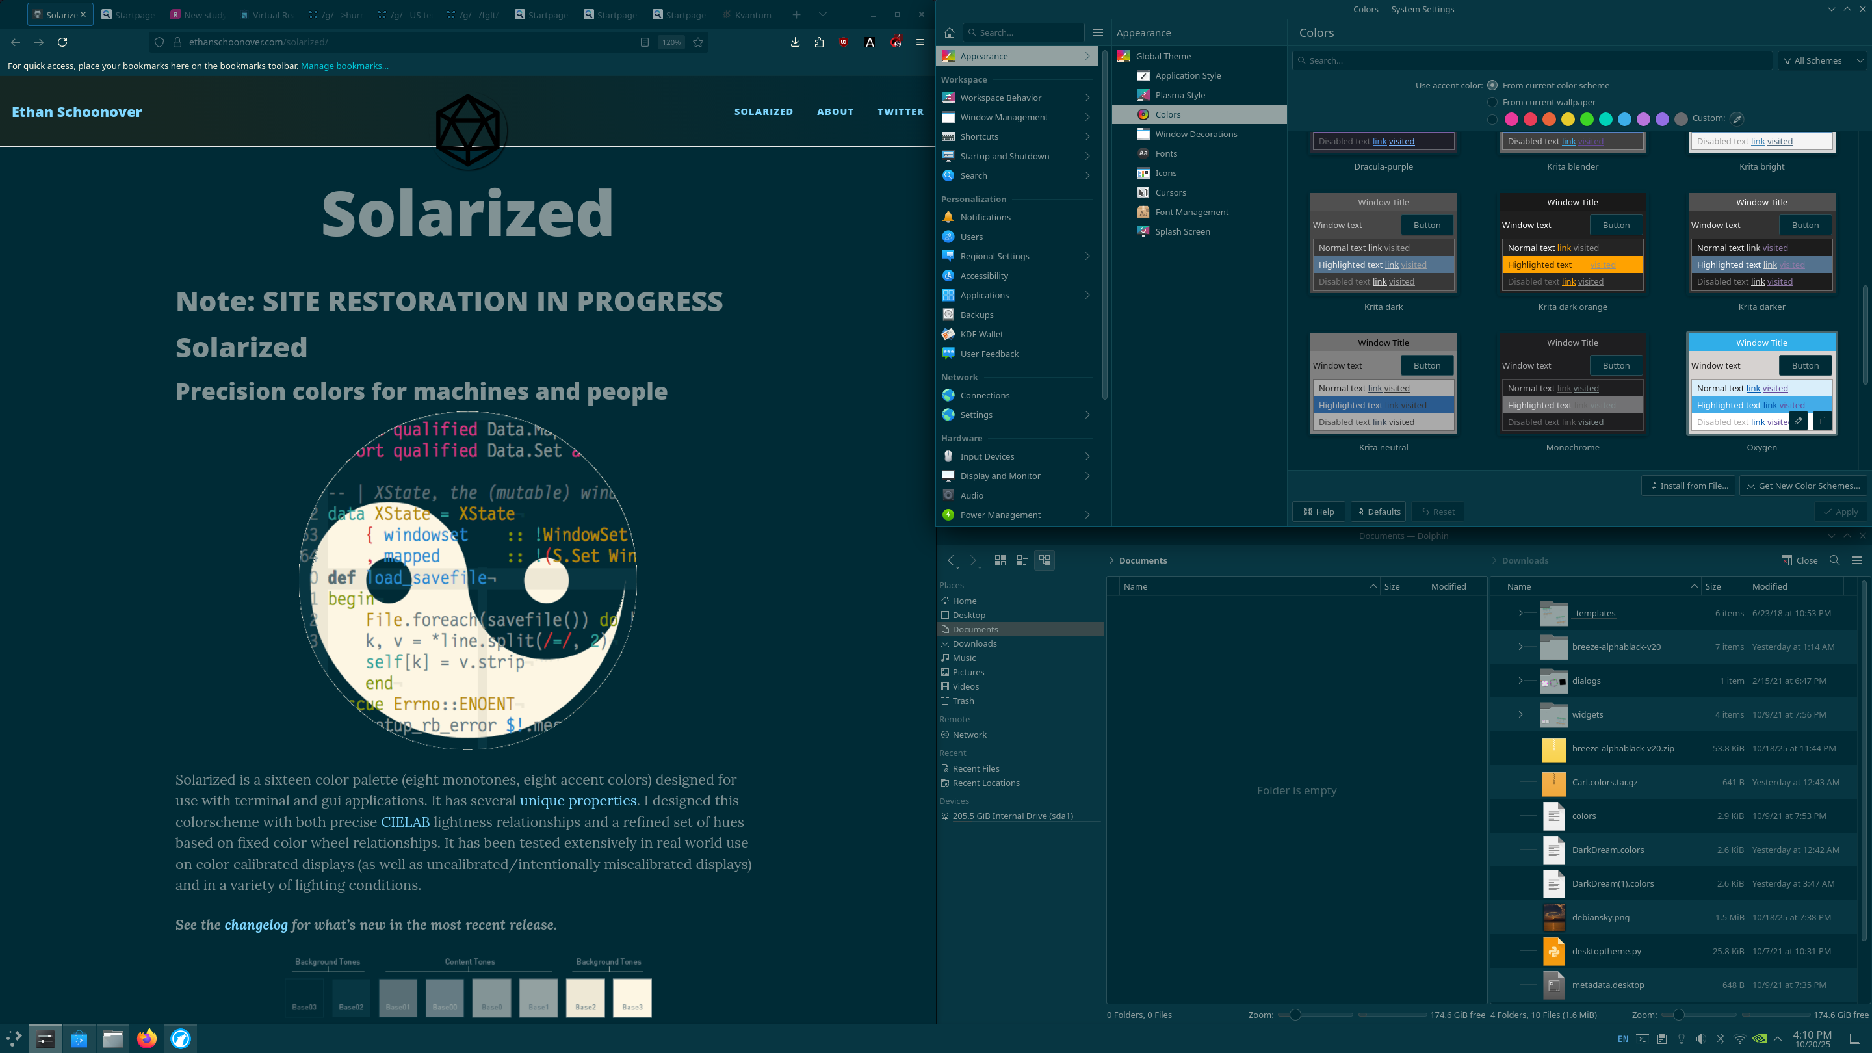This screenshot has width=1872, height=1053.
Task: Select 'From current wallpaper' radio
Action: (1492, 103)
